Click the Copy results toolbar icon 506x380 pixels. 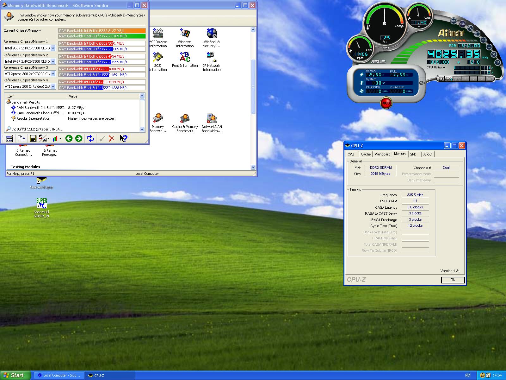coord(21,138)
